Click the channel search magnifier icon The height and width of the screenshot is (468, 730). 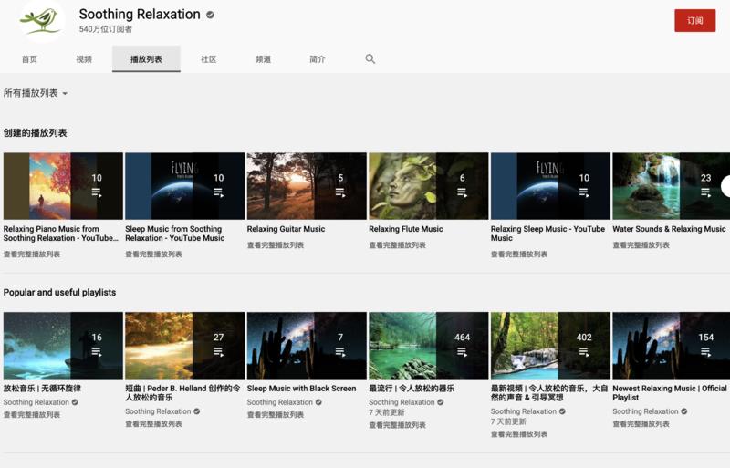coord(370,58)
